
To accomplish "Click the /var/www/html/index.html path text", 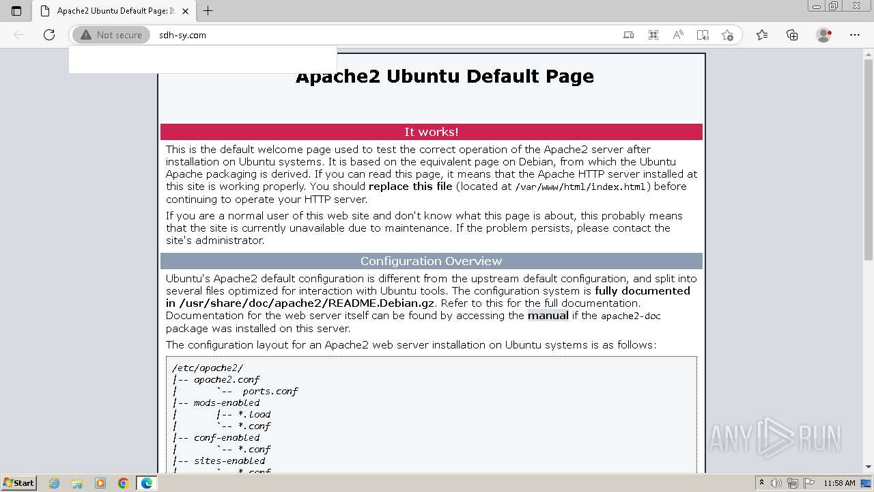I will (580, 187).
